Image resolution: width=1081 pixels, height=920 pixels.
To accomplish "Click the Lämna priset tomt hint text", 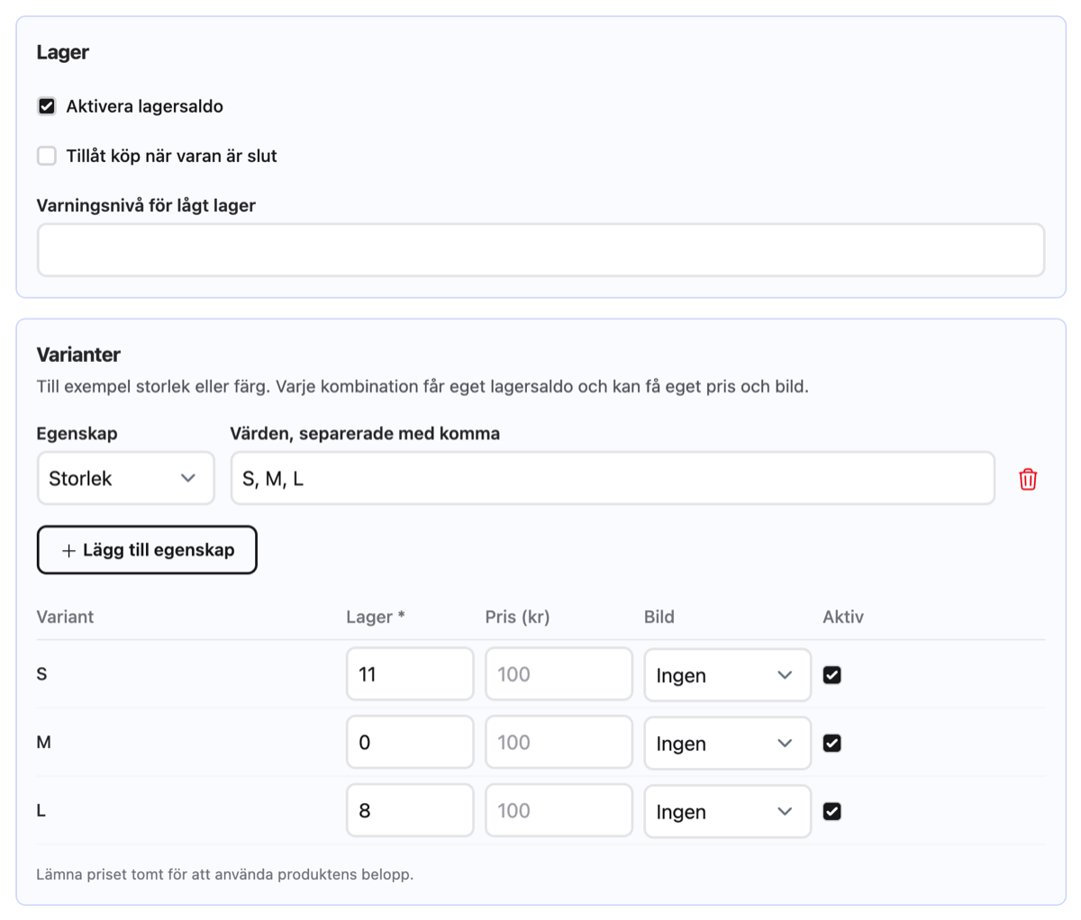I will 225,874.
